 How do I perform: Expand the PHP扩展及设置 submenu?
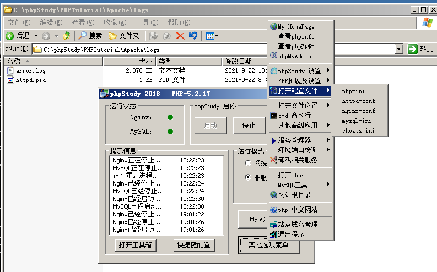(x=301, y=81)
